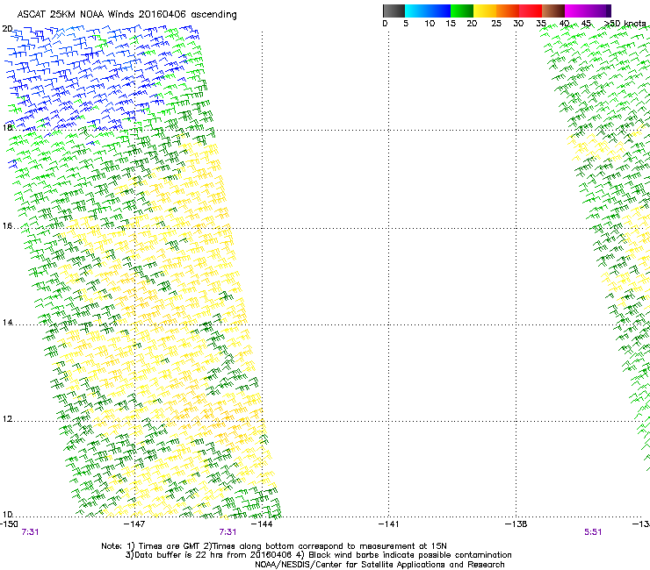The height and width of the screenshot is (570, 650).
Task: Click the longitude label -141
Action: [388, 524]
